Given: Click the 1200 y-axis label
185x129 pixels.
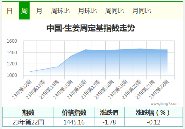Looking at the screenshot, I should coord(12,64).
